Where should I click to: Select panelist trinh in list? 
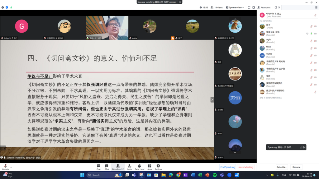click(288, 48)
